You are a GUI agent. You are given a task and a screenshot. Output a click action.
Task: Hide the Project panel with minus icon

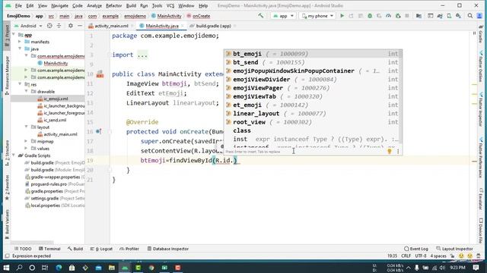80,26
